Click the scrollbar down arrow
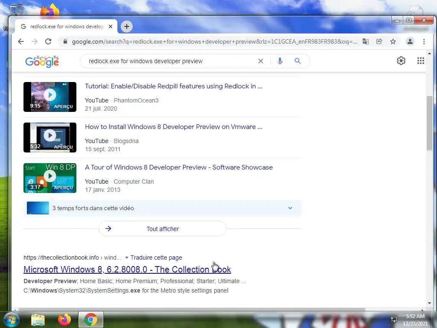This screenshot has height=328, width=437. point(429,303)
